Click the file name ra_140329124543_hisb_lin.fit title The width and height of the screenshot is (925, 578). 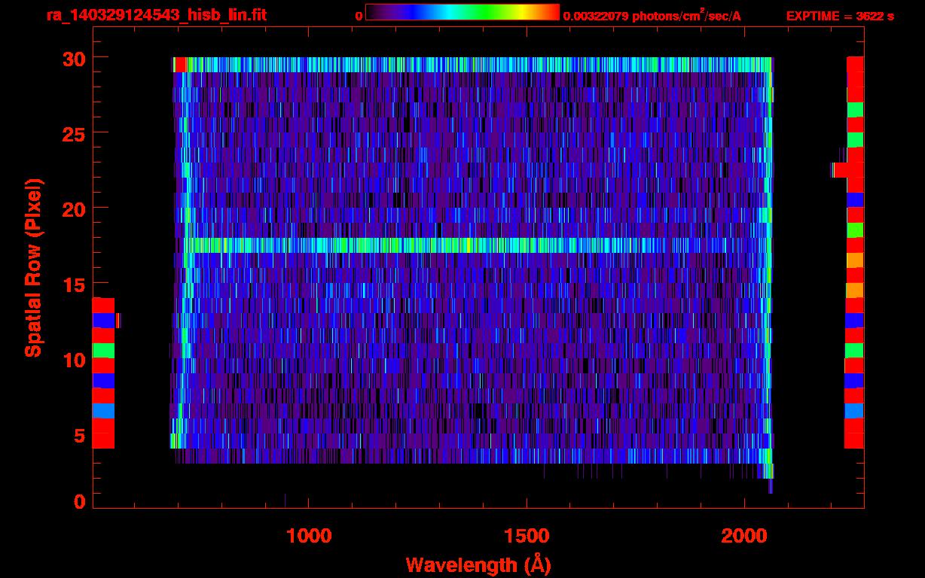[156, 15]
